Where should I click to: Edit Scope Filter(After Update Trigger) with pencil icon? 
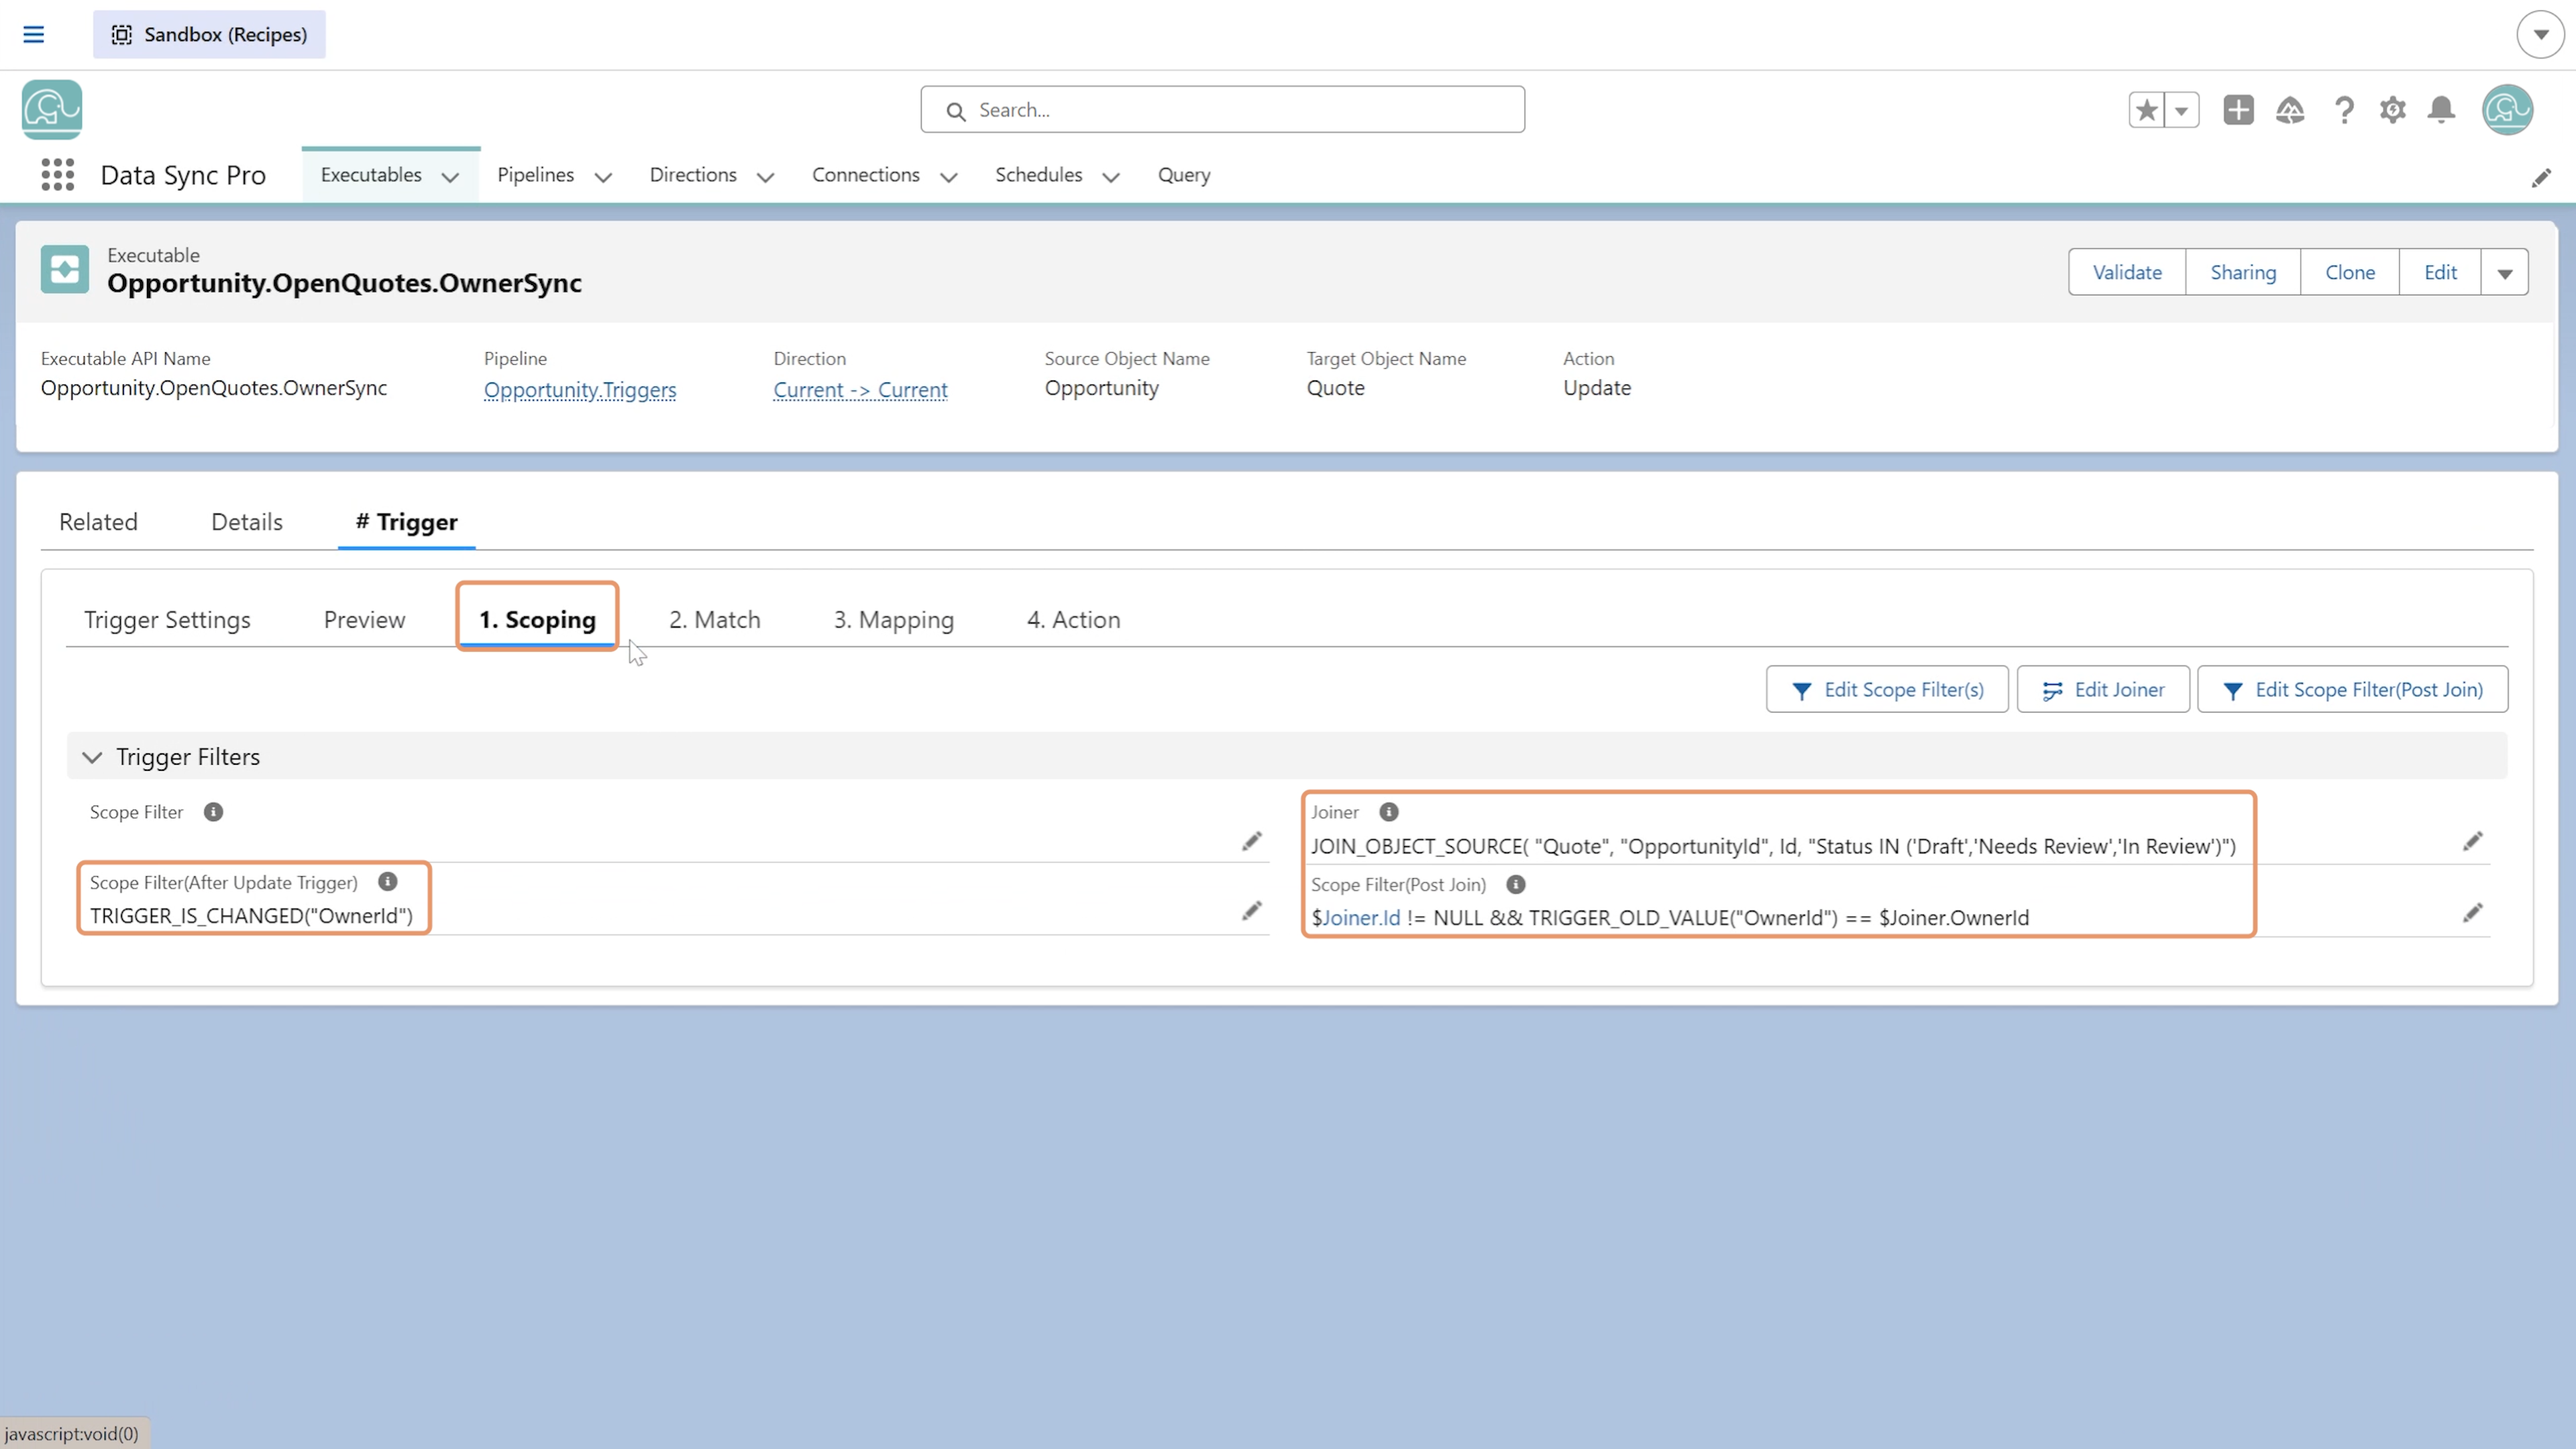point(1251,911)
